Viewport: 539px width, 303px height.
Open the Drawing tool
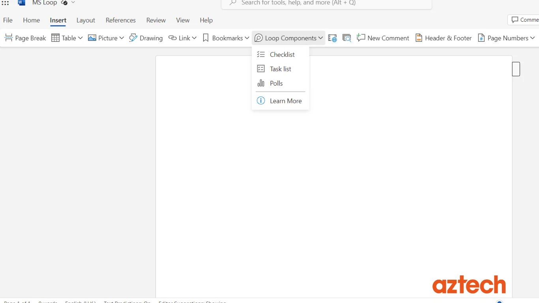pyautogui.click(x=146, y=38)
